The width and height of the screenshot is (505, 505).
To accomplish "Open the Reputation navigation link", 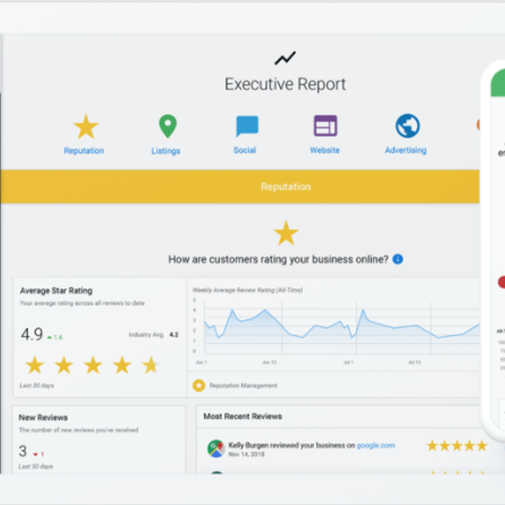I will [x=84, y=151].
